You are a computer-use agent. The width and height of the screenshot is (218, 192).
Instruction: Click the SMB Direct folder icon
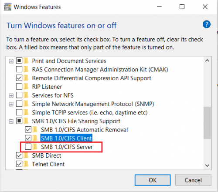pyautogui.click(x=26, y=155)
